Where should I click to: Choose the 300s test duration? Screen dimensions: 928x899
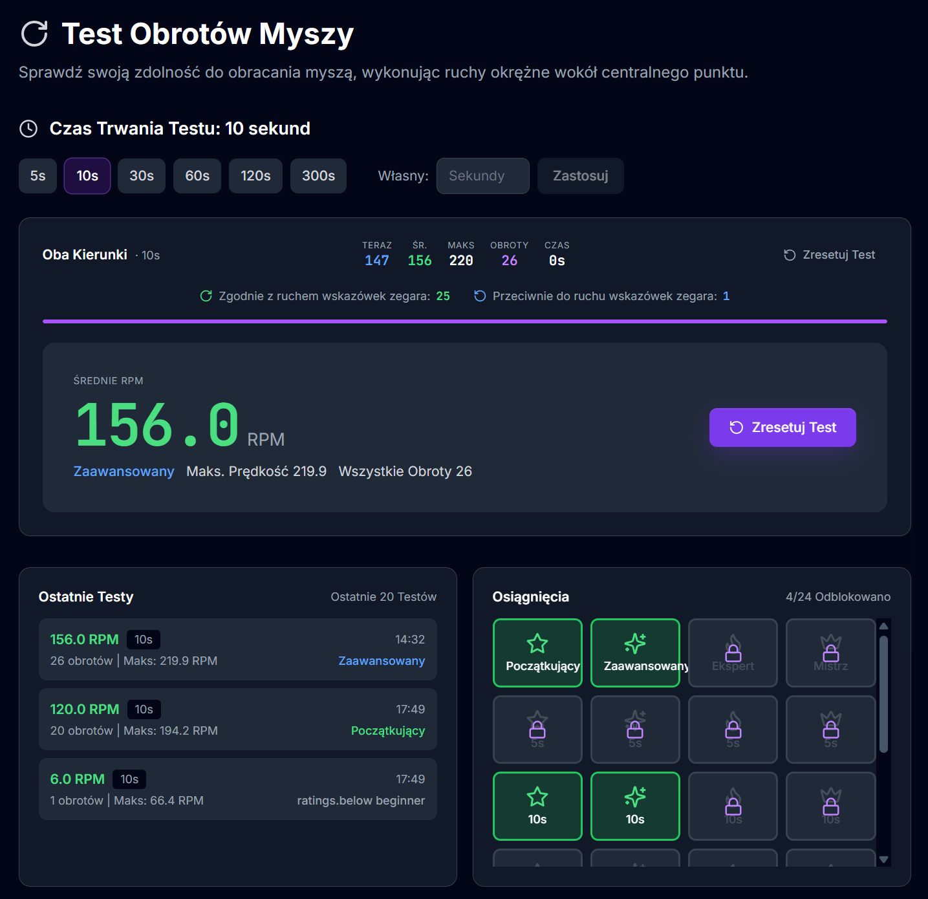click(318, 176)
